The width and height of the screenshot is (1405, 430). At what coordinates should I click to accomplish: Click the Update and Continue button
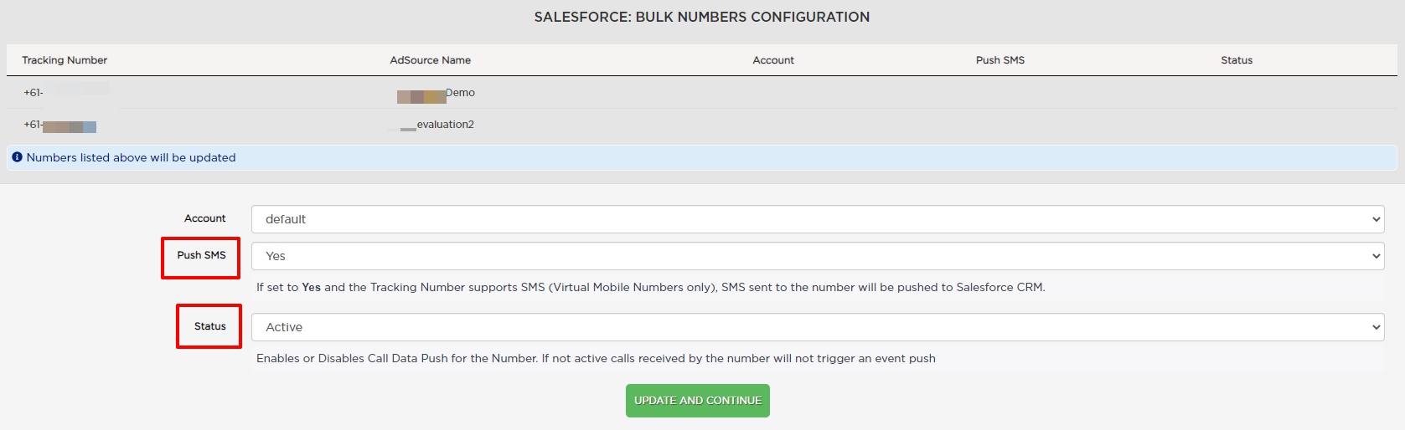pyautogui.click(x=698, y=401)
